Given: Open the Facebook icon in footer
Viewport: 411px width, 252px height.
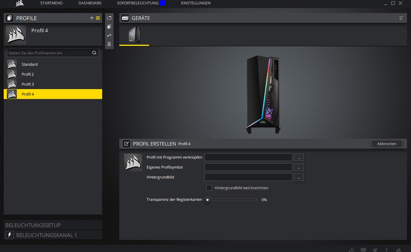Looking at the screenshot, I should (386, 250).
